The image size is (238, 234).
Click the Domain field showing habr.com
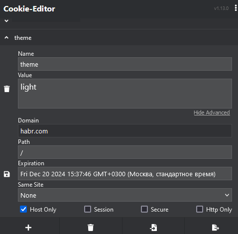coord(125,131)
